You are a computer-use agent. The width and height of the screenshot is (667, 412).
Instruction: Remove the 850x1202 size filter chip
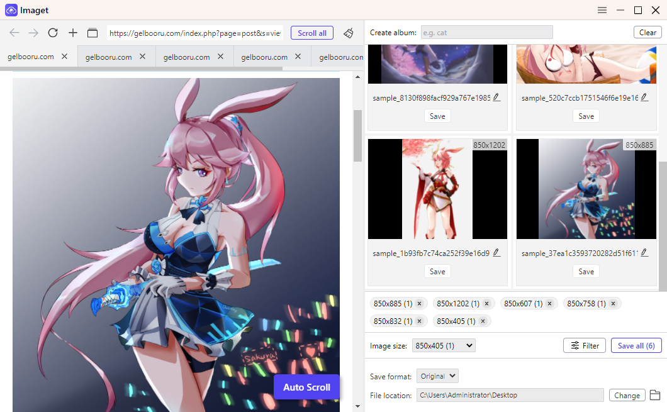(x=486, y=304)
